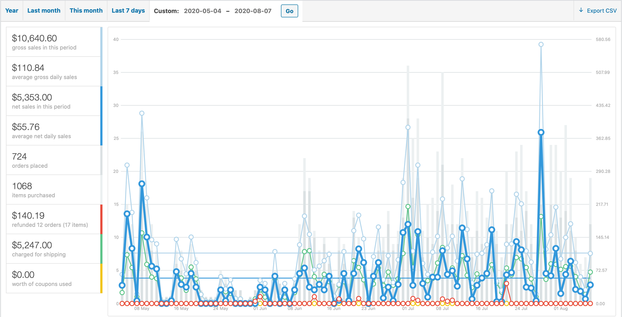
Task: Click the highest gross sales peak data point
Action: point(541,44)
